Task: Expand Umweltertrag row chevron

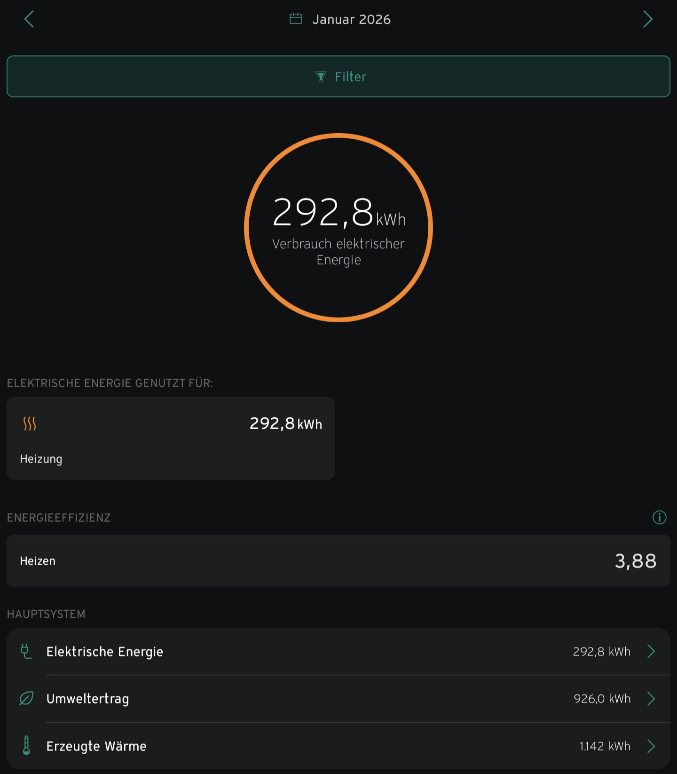Action: coord(651,699)
